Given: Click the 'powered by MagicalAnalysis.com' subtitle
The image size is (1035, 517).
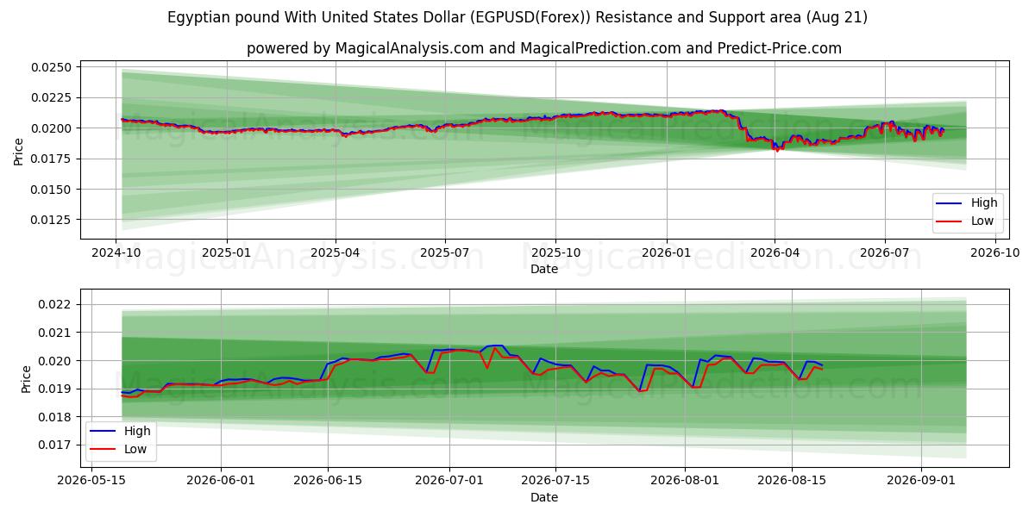Looking at the screenshot, I should pyautogui.click(x=543, y=48).
